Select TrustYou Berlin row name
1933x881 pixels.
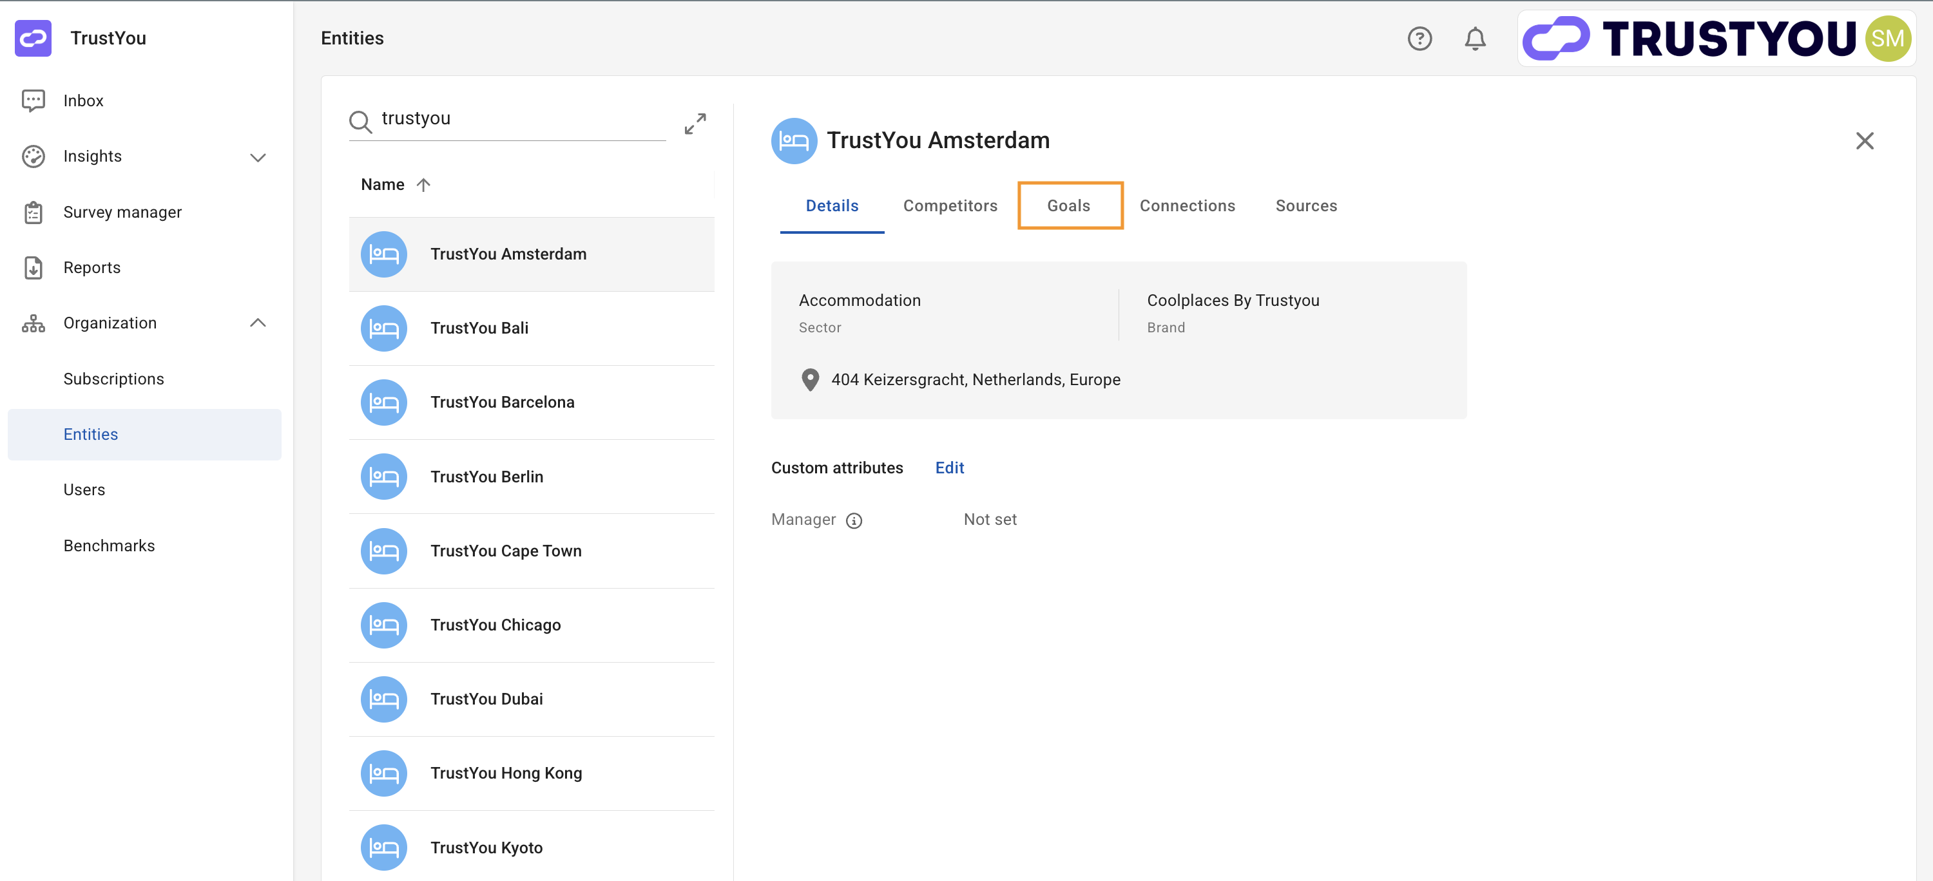(x=486, y=477)
